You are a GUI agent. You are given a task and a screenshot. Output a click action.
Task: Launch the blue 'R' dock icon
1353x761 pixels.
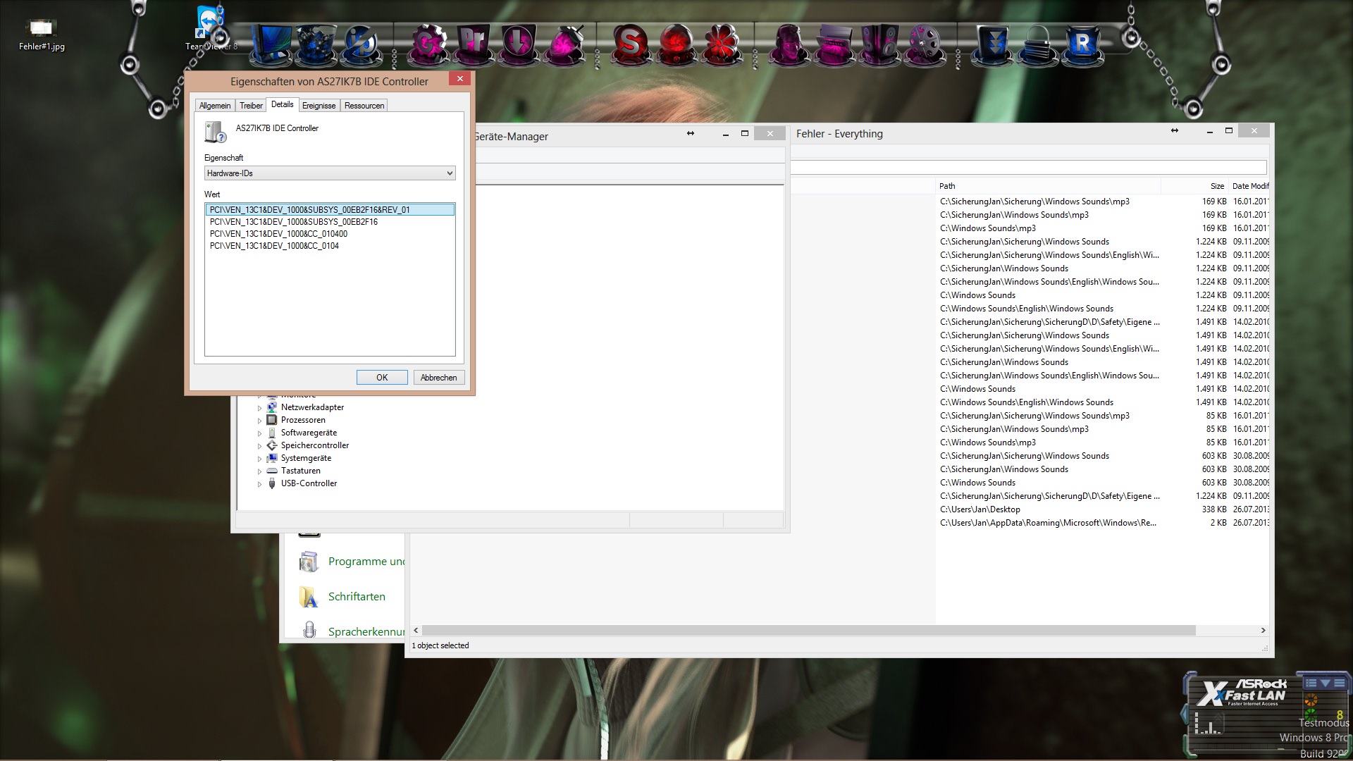click(x=1082, y=44)
